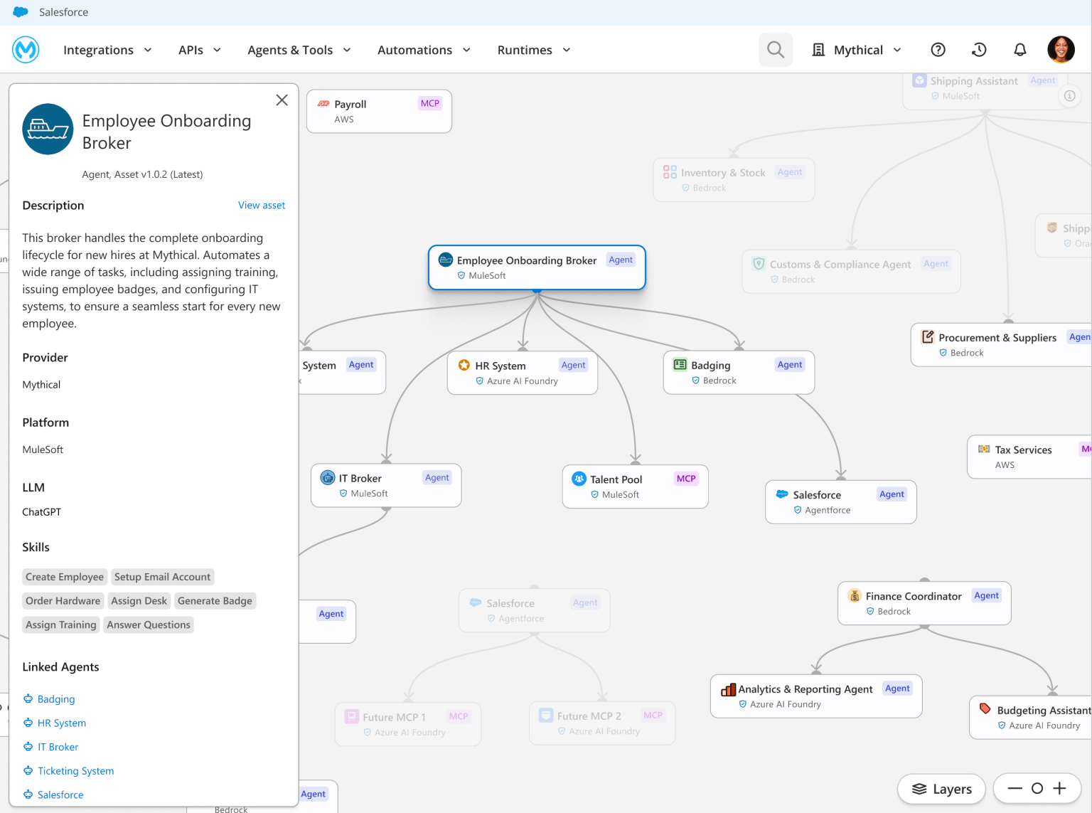Click the info icon on Shipping Assistant
Image resolution: width=1092 pixels, height=813 pixels.
pyautogui.click(x=1070, y=95)
